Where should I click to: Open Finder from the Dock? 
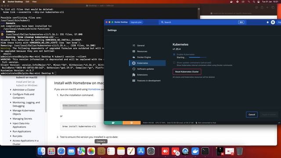[x=41, y=151]
